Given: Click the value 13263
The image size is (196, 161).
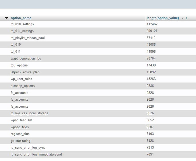Looking at the screenshot, I should (151, 79).
